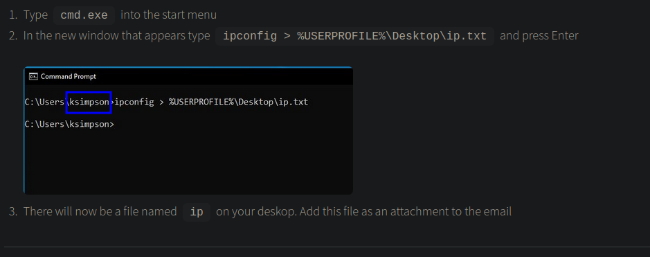This screenshot has width=650, height=257.
Task: Click the 'Command Prompt' window title text
Action: (69, 76)
